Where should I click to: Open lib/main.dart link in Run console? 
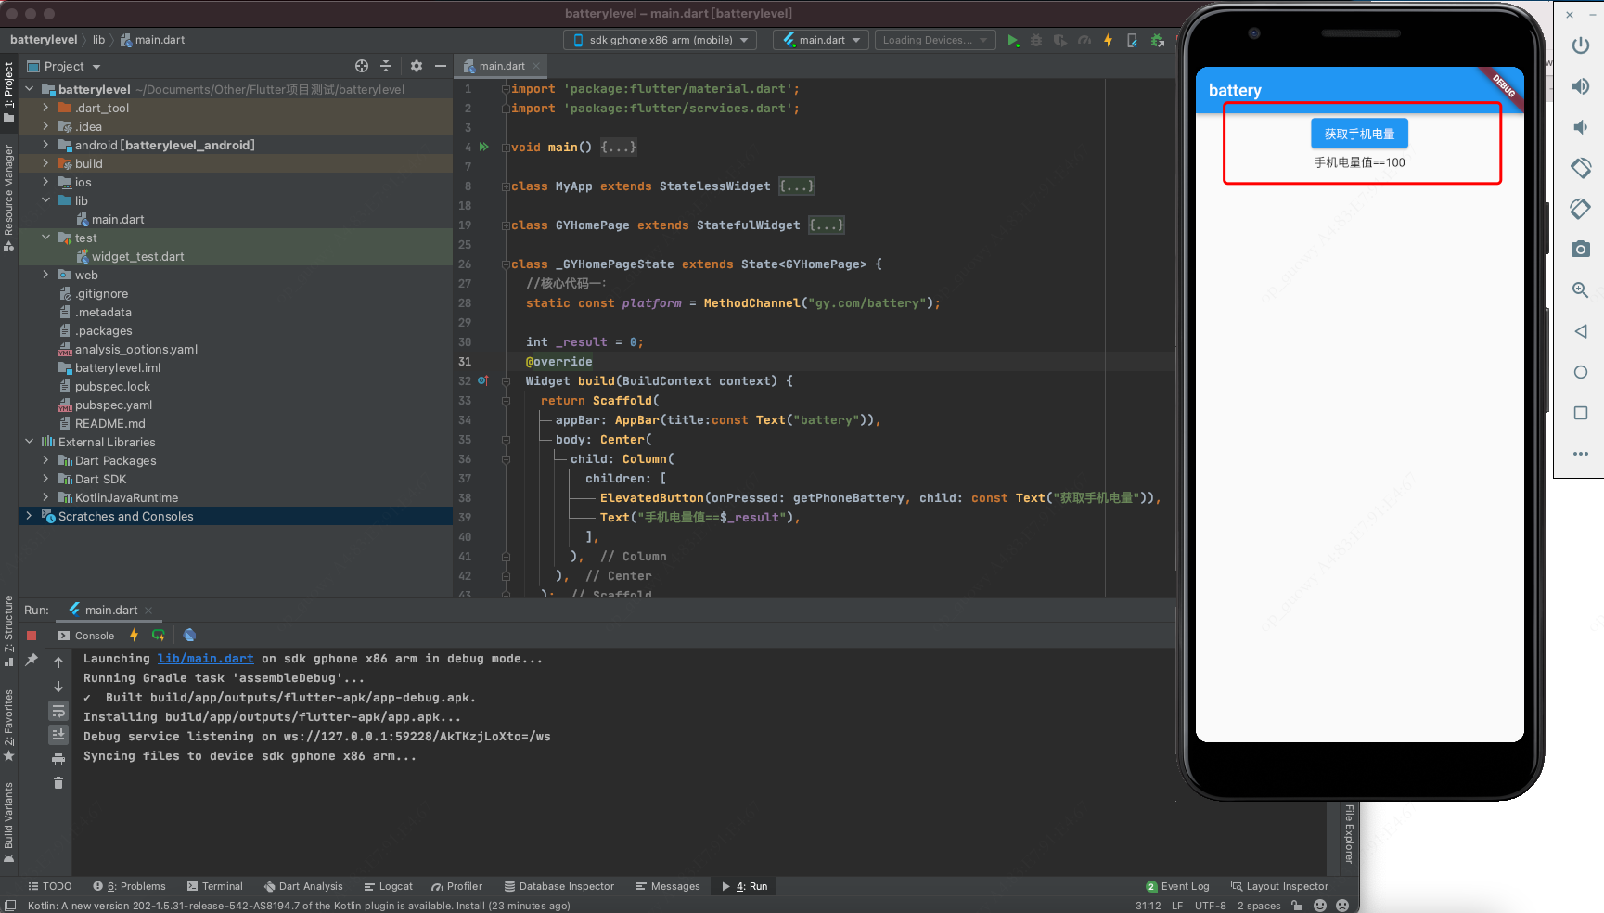pyautogui.click(x=205, y=658)
